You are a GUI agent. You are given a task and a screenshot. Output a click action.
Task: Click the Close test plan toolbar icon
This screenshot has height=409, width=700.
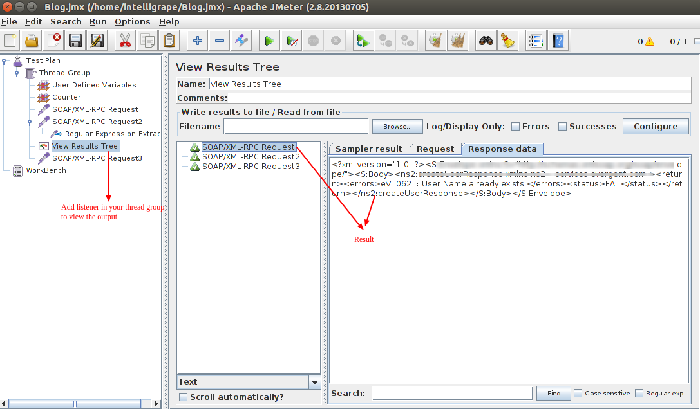[x=53, y=41]
